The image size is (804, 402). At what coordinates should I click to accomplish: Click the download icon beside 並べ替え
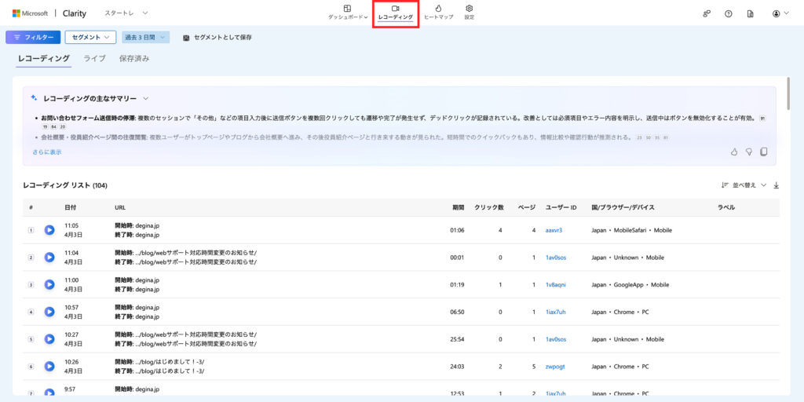point(777,185)
